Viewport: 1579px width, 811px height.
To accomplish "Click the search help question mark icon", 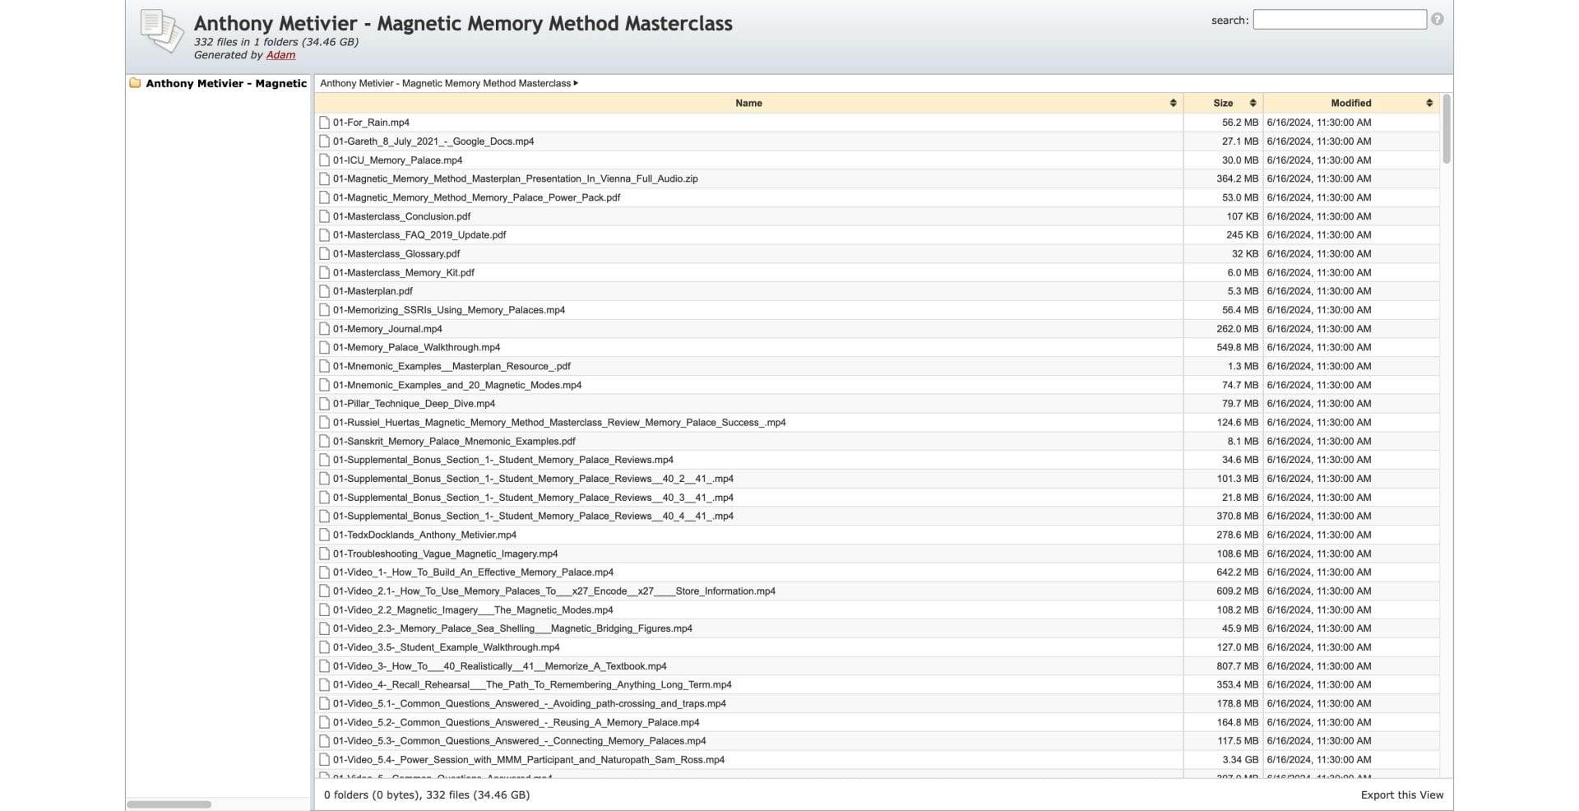I will pyautogui.click(x=1437, y=19).
